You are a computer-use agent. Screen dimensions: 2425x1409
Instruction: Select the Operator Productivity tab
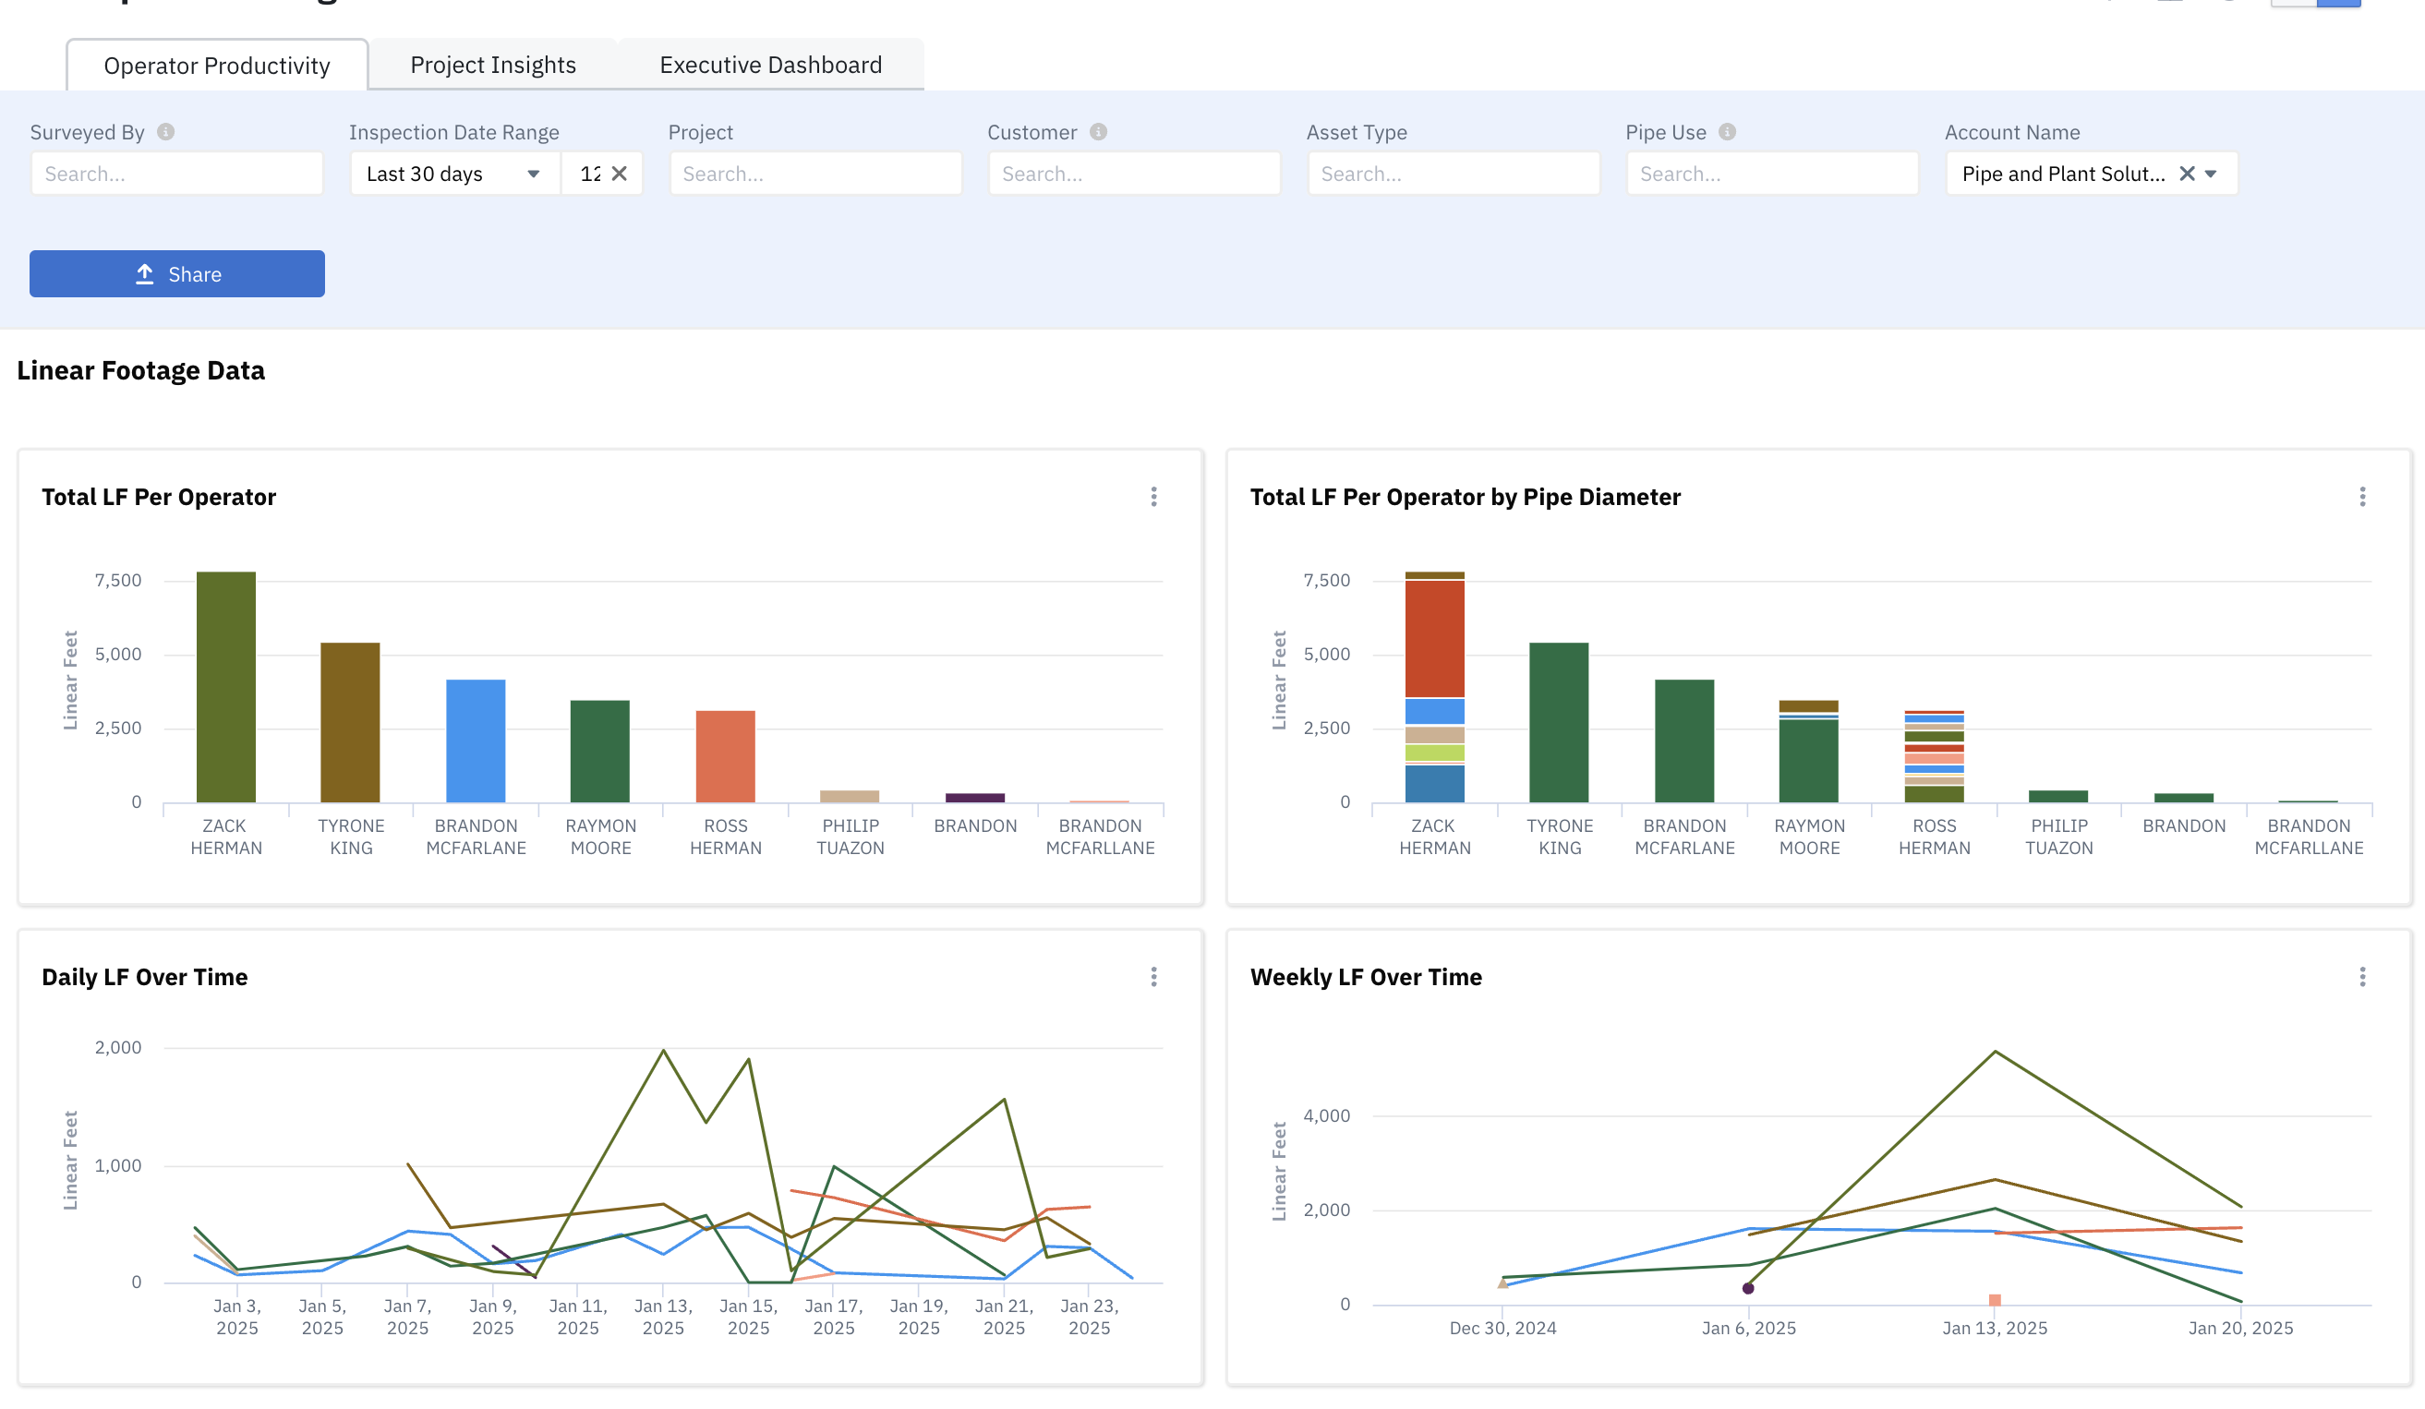pos(216,66)
